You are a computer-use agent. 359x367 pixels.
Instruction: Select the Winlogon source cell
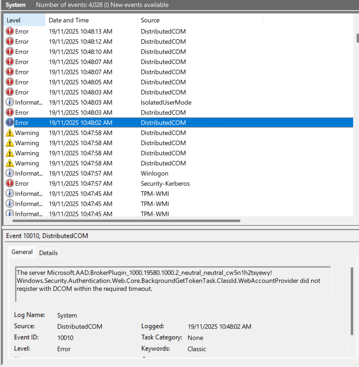(x=154, y=173)
